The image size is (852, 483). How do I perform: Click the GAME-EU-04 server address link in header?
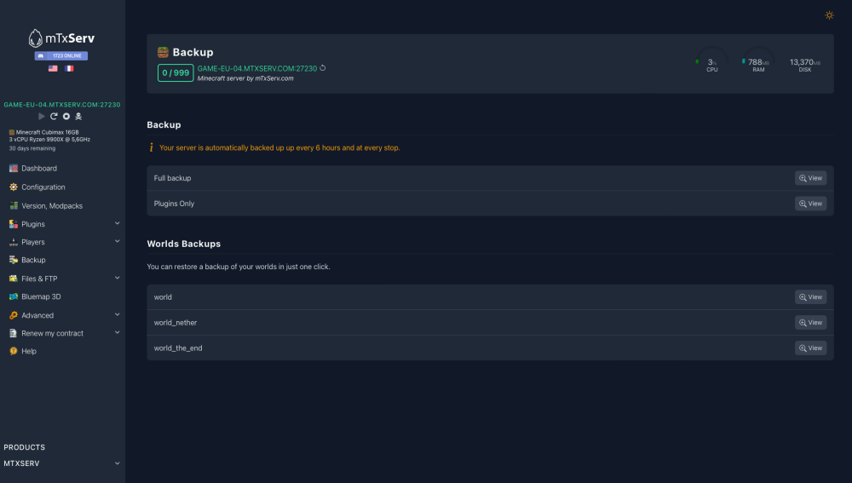[256, 68]
